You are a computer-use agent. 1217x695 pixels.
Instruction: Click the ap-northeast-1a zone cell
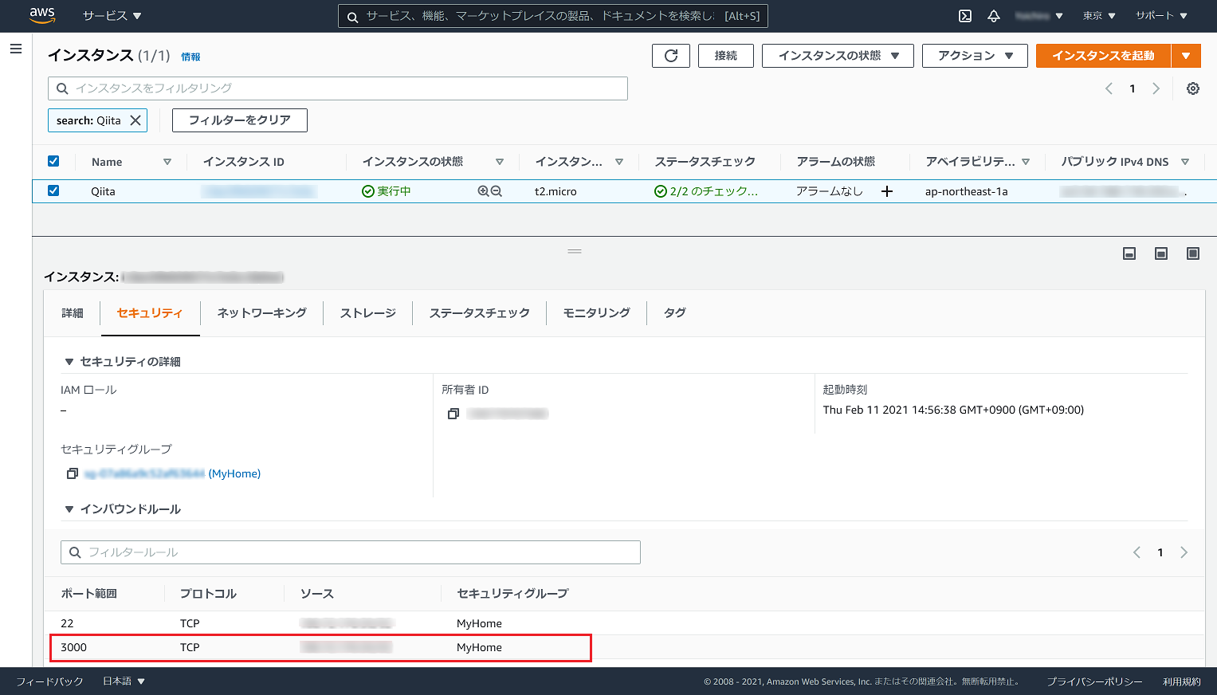[966, 191]
